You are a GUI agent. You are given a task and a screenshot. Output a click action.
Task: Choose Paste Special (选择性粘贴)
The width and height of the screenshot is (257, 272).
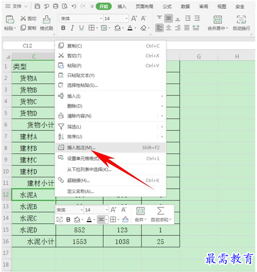[x=111, y=85]
